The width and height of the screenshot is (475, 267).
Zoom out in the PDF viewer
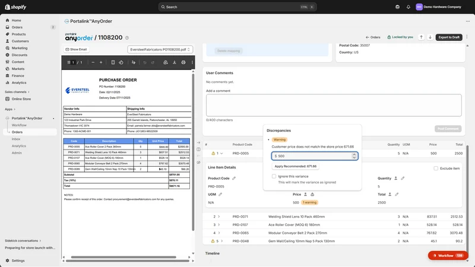click(x=93, y=62)
